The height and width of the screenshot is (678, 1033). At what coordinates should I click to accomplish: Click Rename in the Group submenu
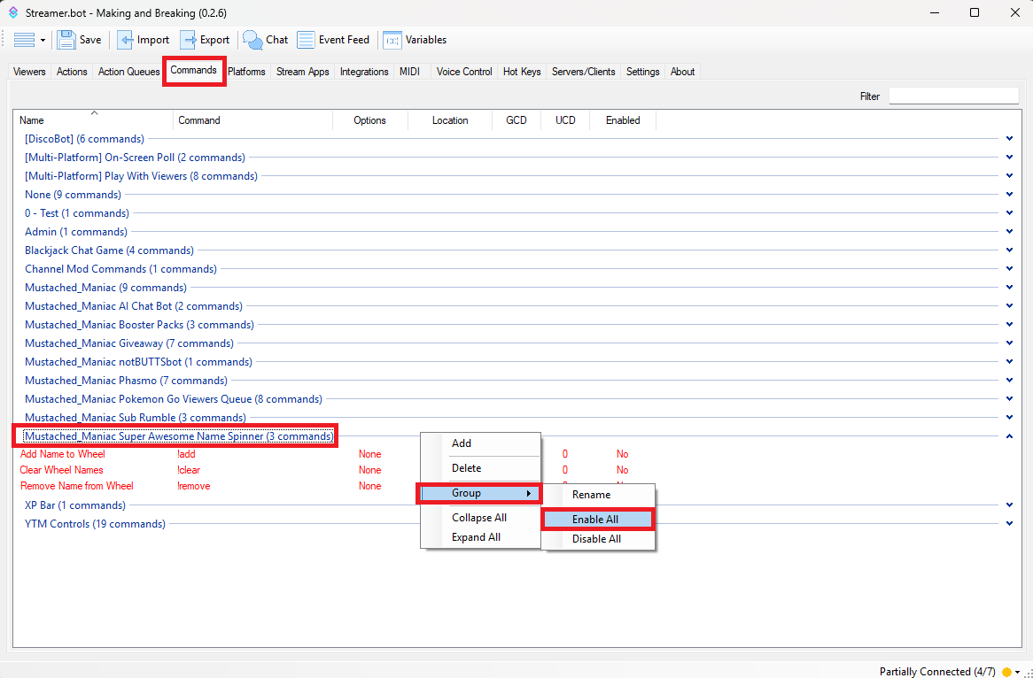[x=591, y=495]
